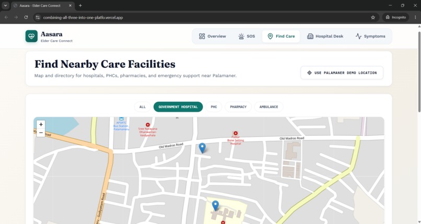
Task: Click the 'Old Madras Road' label on the right
Action: coord(292,138)
